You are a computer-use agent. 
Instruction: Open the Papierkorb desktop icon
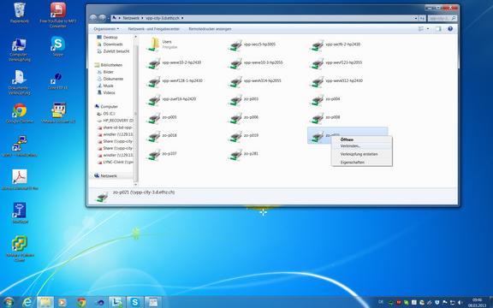[20, 13]
